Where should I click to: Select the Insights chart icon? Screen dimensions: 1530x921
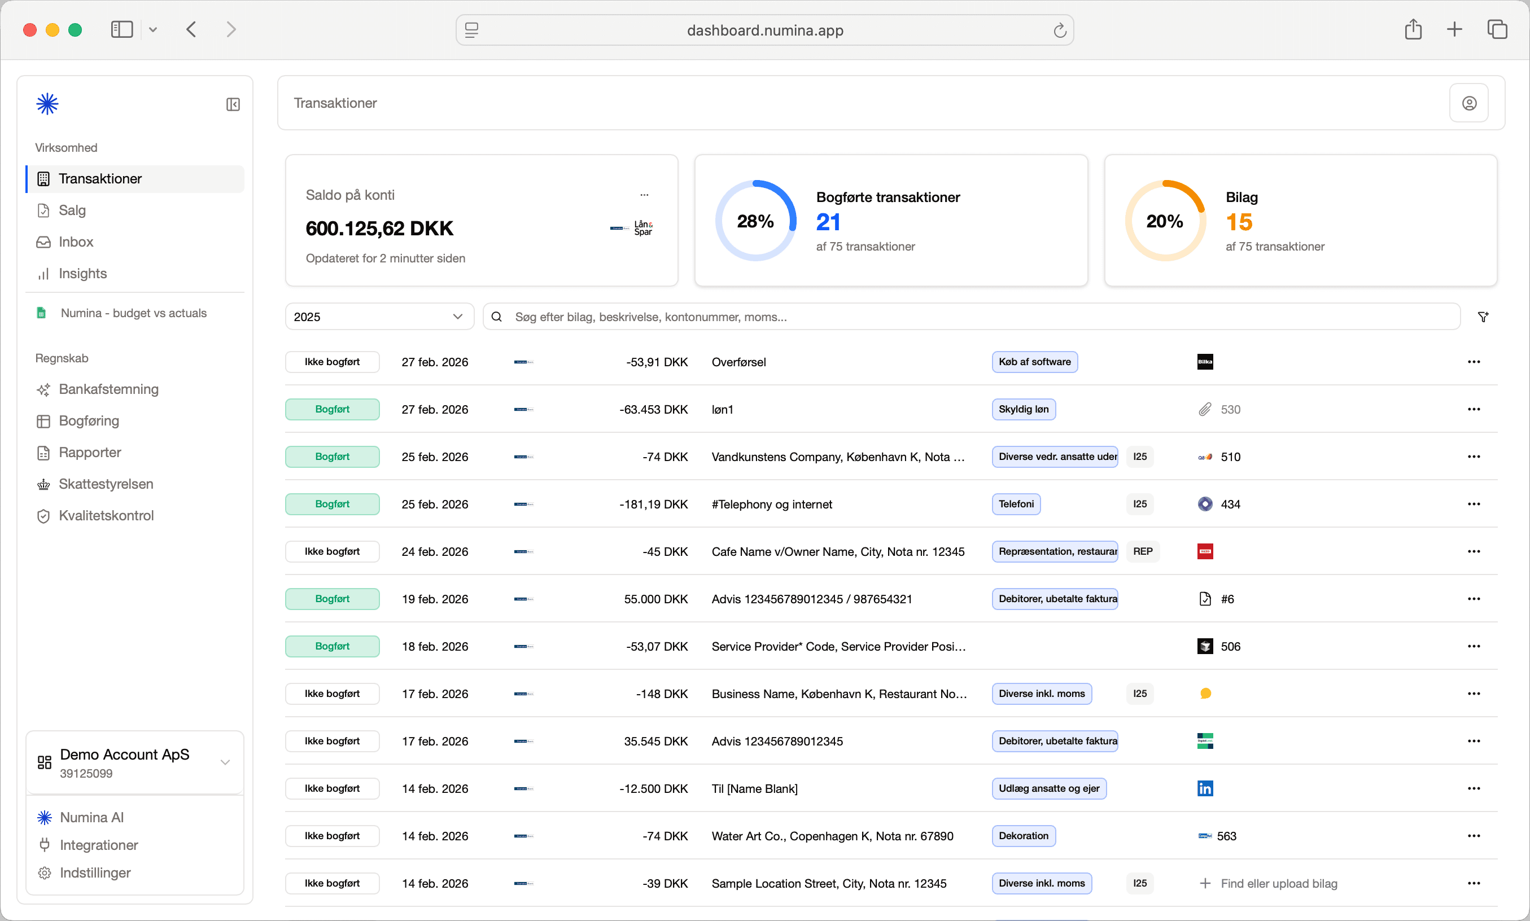(x=43, y=273)
